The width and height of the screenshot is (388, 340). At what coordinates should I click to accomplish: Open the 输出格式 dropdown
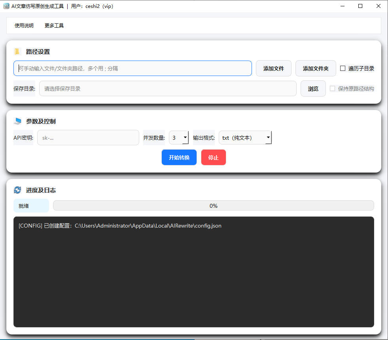(x=245, y=137)
